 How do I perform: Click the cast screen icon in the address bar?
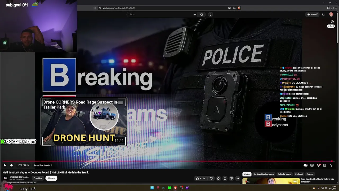click(234, 8)
